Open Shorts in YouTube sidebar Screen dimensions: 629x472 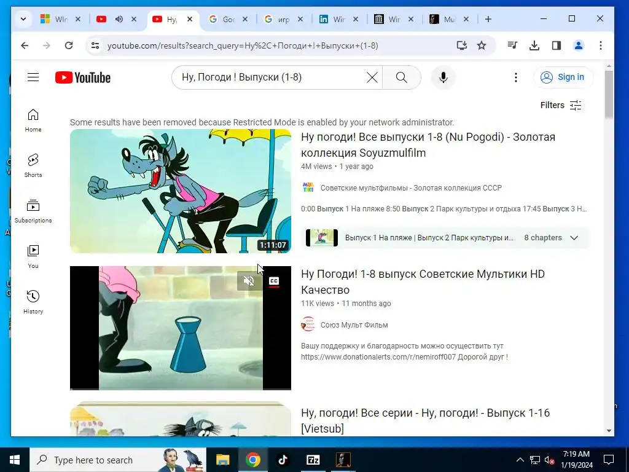pyautogui.click(x=33, y=166)
